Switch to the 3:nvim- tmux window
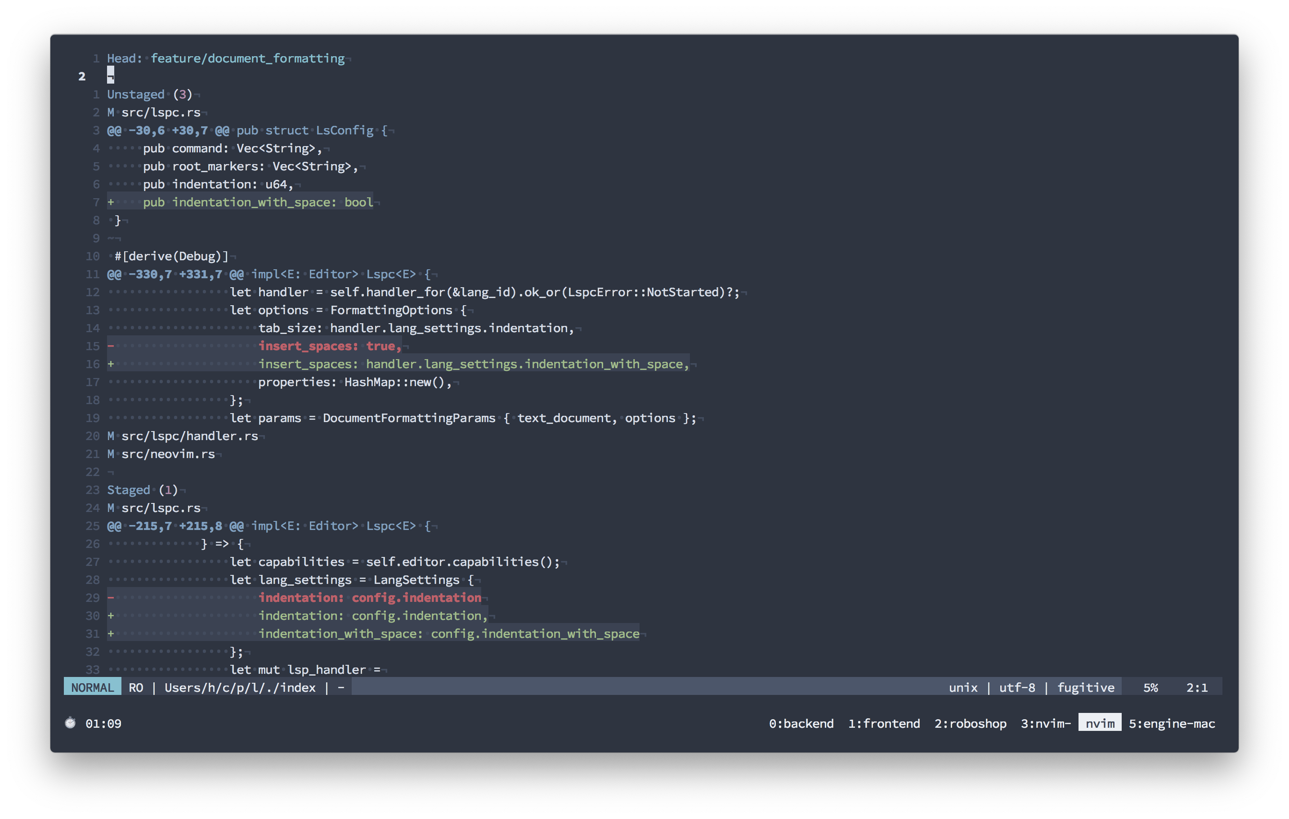Image resolution: width=1289 pixels, height=819 pixels. coord(1045,723)
